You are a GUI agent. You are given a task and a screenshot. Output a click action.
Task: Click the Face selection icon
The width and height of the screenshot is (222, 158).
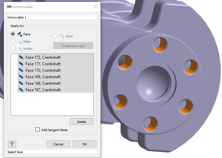[x=20, y=34]
